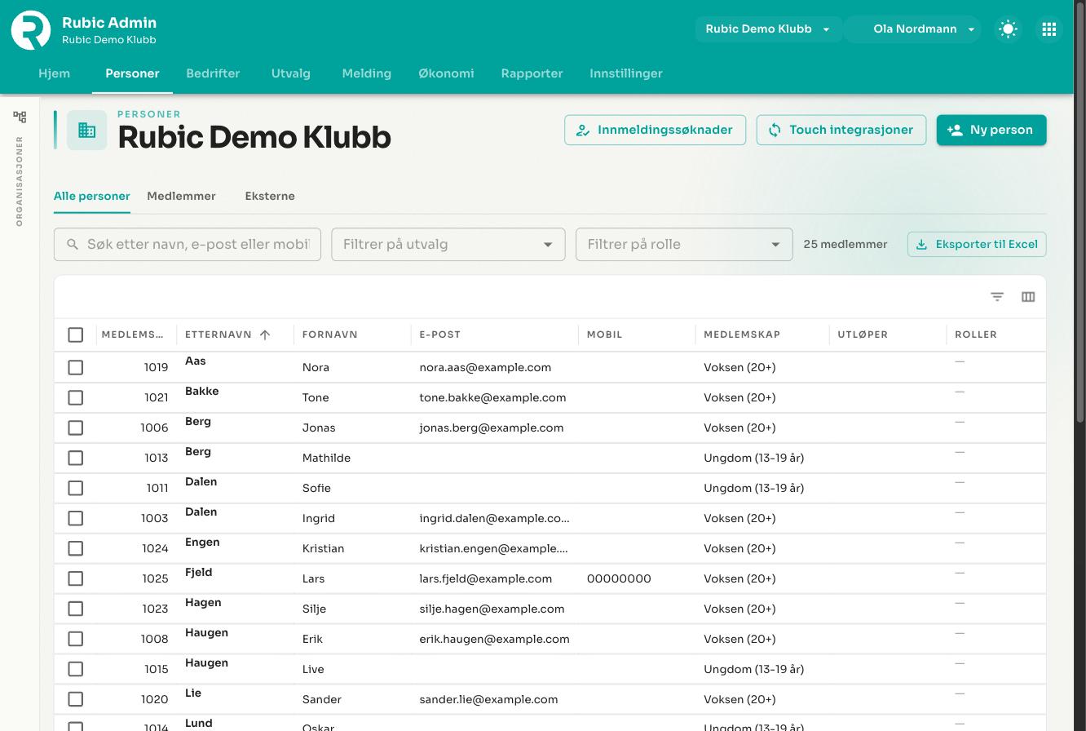Click the building icon beside the Rubic Demo Klubb heading
The image size is (1086, 731).
87,130
